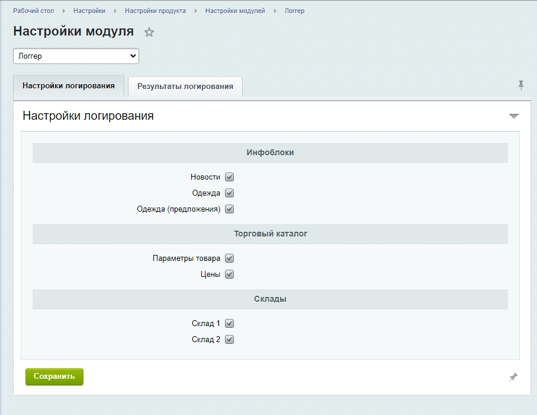Click the Логгер breadcrumb link
This screenshot has width=537, height=415.
(x=294, y=11)
